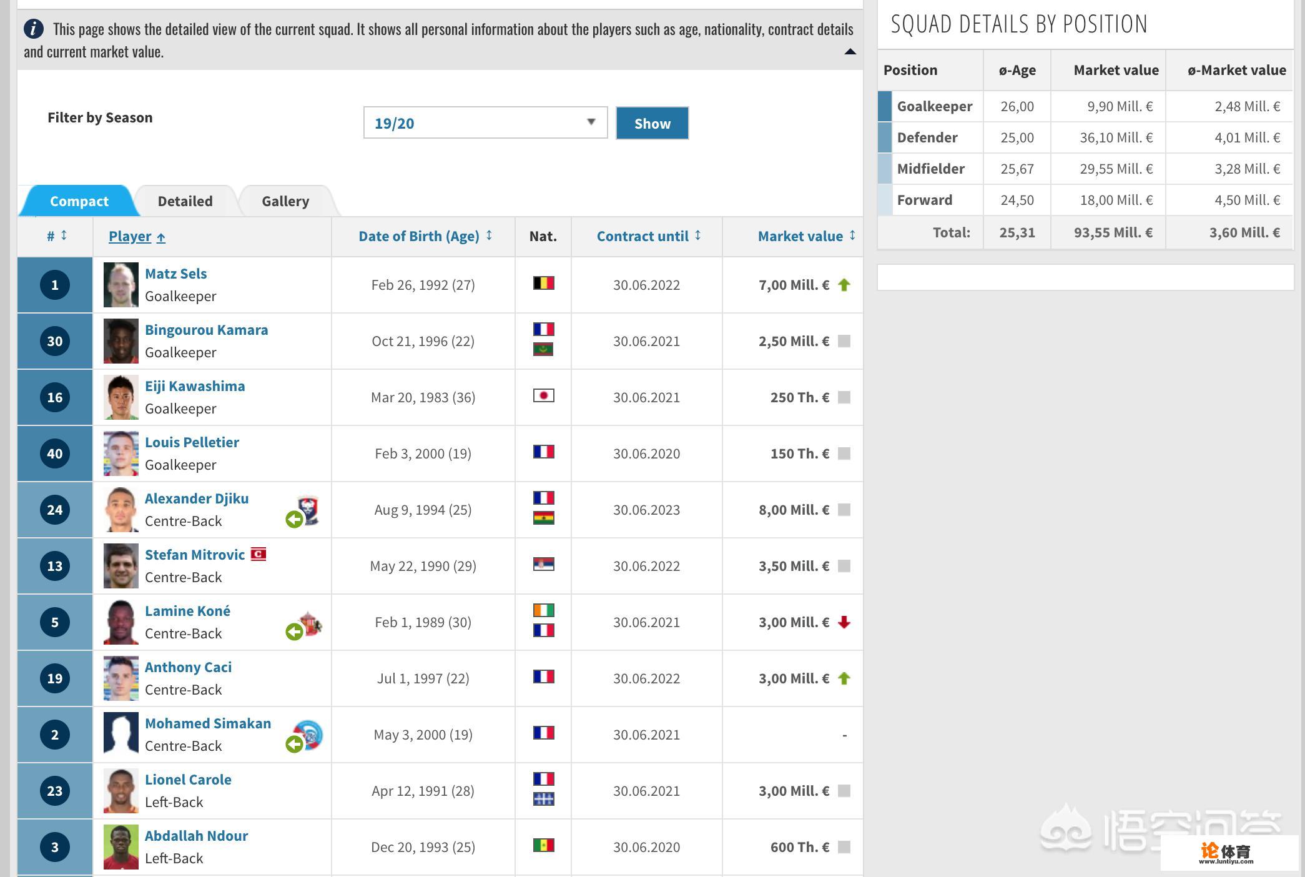The width and height of the screenshot is (1305, 877).
Task: Click Lamine Koné's former club crest icon
Action: [x=310, y=623]
